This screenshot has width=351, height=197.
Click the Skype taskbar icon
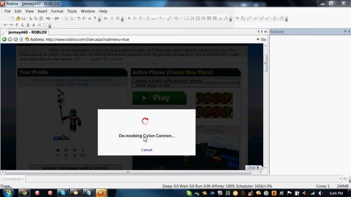click(x=63, y=193)
